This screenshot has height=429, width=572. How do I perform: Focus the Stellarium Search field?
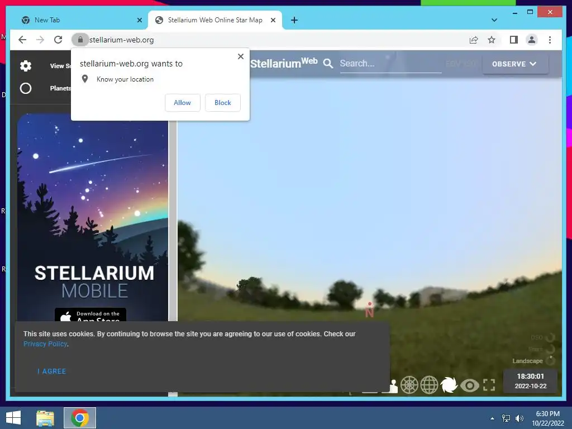point(390,64)
